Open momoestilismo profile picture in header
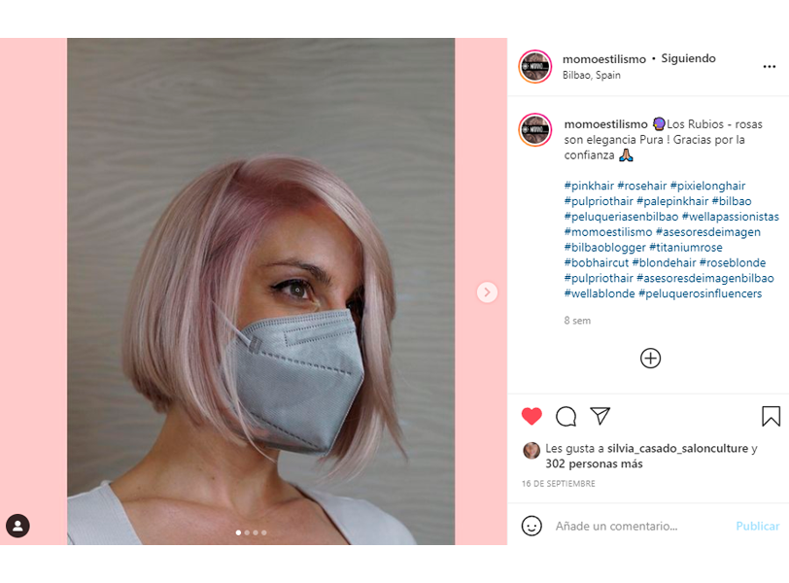 [535, 66]
